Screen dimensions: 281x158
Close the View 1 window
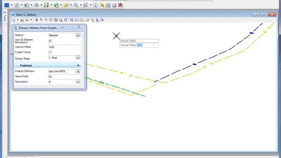tap(272, 14)
